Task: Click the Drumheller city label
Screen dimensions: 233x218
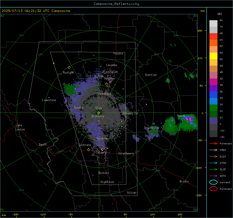Action: coord(152,128)
